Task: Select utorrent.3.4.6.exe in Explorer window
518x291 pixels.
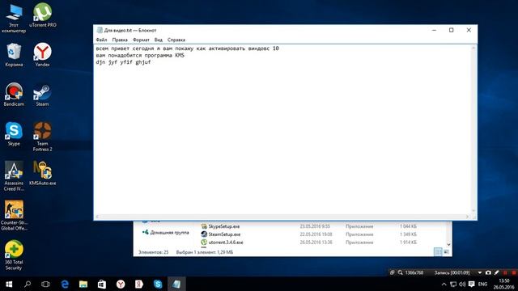Action: click(225, 242)
